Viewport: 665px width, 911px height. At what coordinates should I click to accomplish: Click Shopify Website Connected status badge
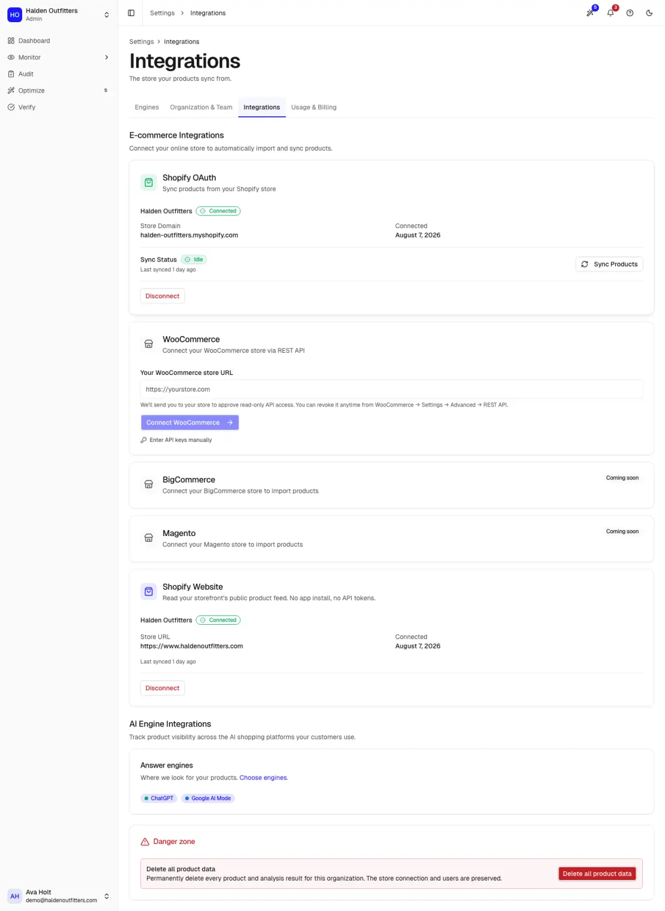click(x=218, y=620)
